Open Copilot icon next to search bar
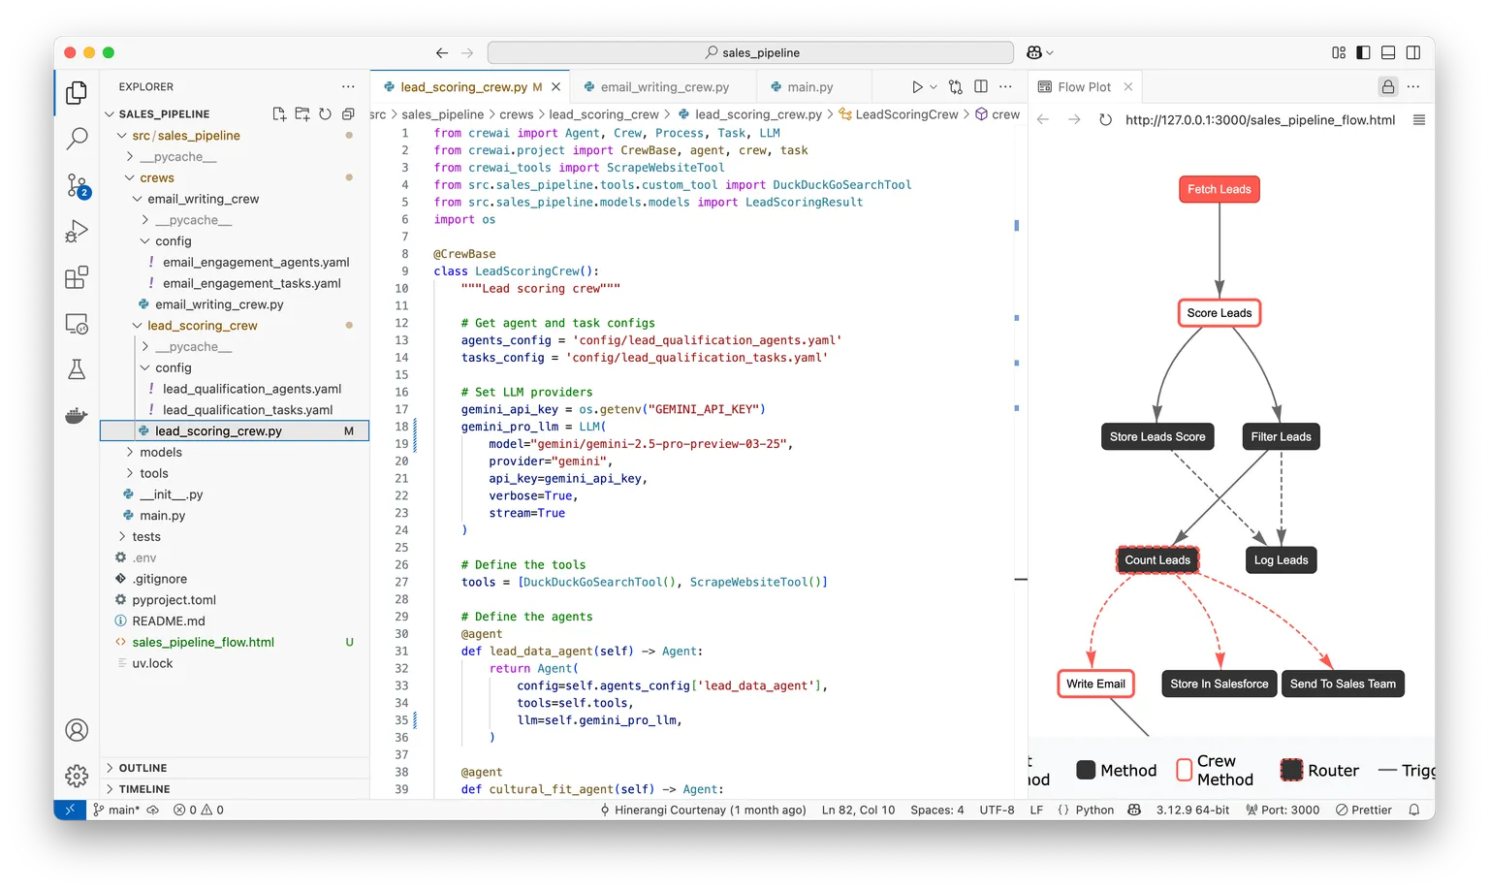This screenshot has width=1489, height=891. point(1034,52)
